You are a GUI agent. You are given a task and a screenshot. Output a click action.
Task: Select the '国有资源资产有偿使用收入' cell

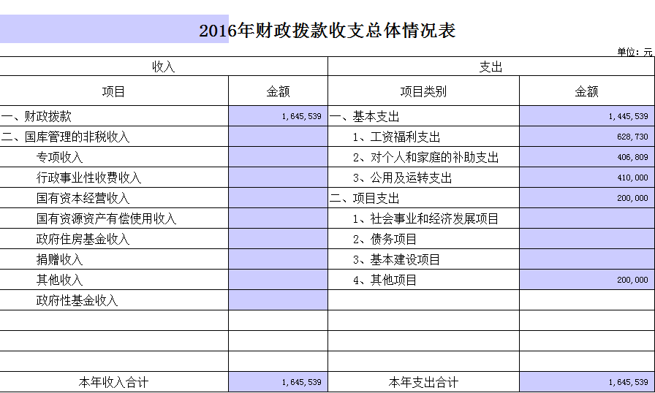[x=114, y=218]
